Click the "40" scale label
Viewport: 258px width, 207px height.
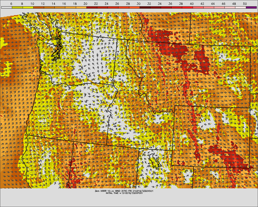pos(192,4)
